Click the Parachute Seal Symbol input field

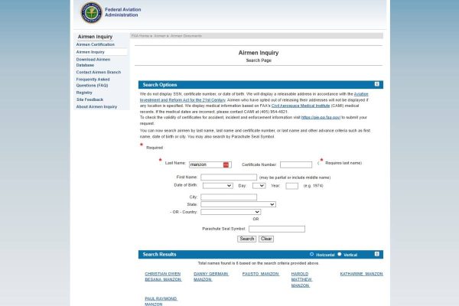coord(277,229)
